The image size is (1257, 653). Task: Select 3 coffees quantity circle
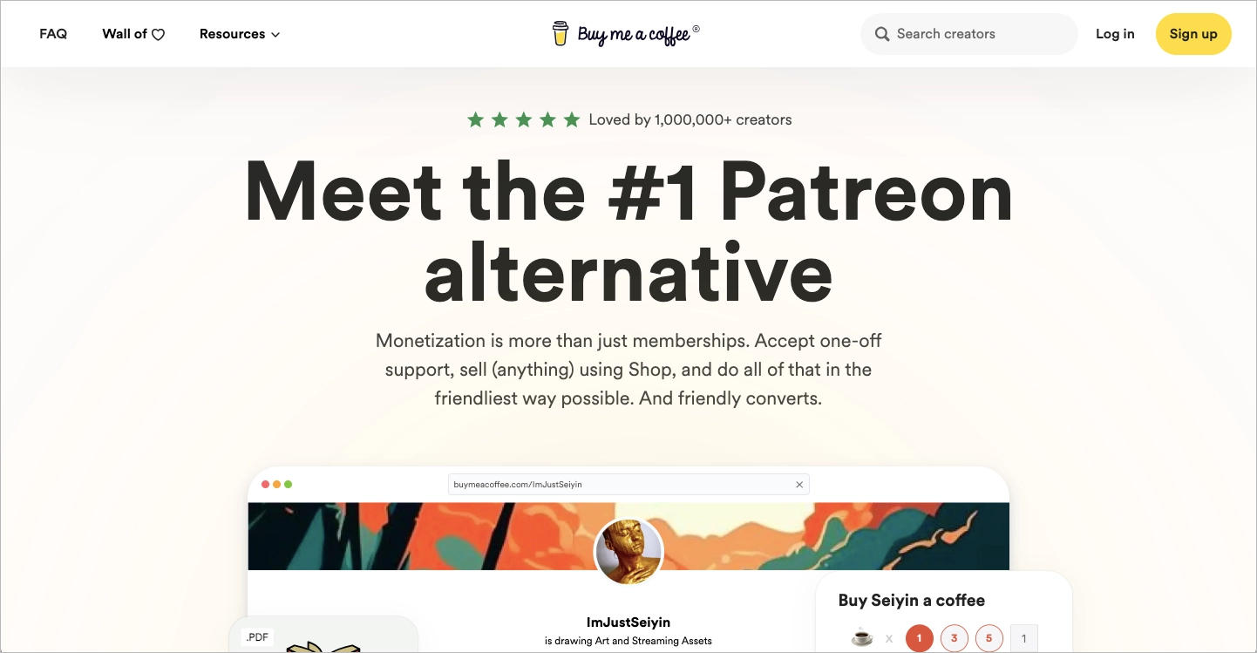(x=954, y=638)
